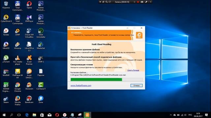Select the Winamp desktop shortcut
Screen dimensions: 211x118
(17, 45)
